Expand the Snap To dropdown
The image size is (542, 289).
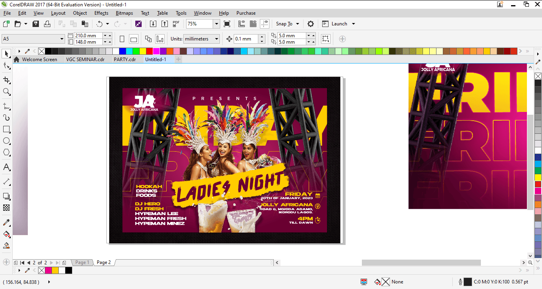pos(298,24)
